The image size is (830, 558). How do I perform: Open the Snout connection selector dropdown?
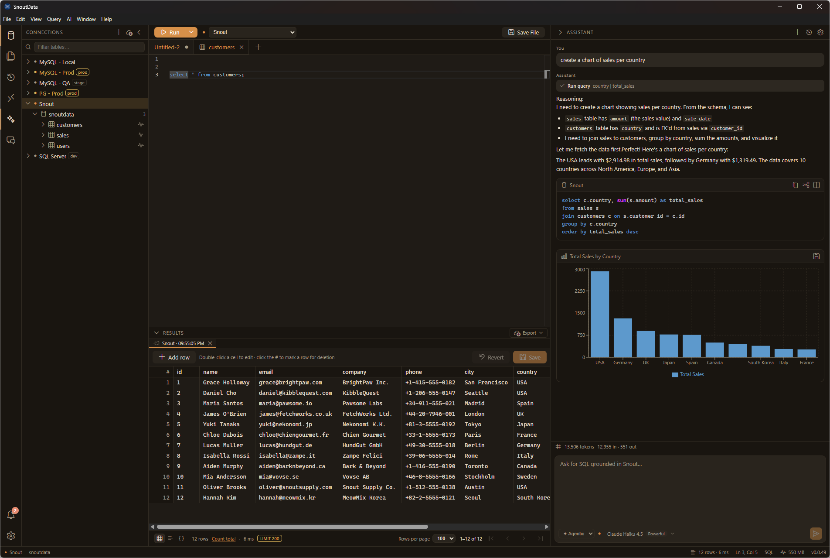click(252, 32)
